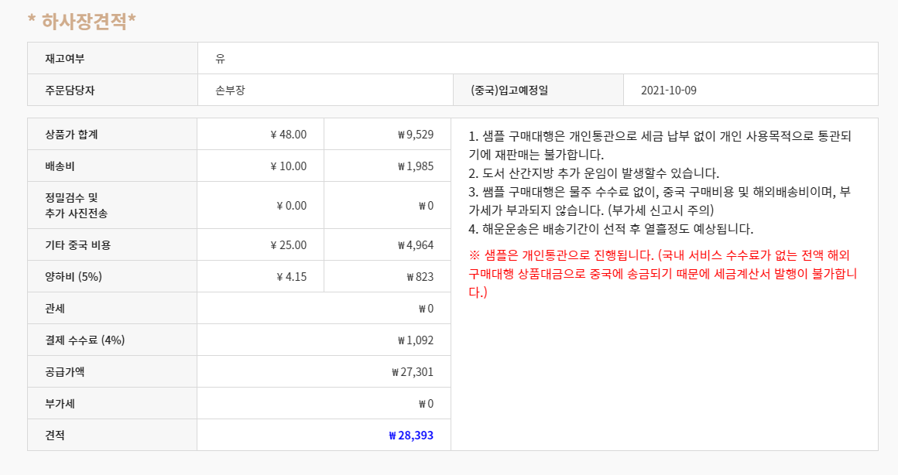Select the 주문담당자 value 손부장
This screenshot has width=898, height=475.
(x=230, y=90)
